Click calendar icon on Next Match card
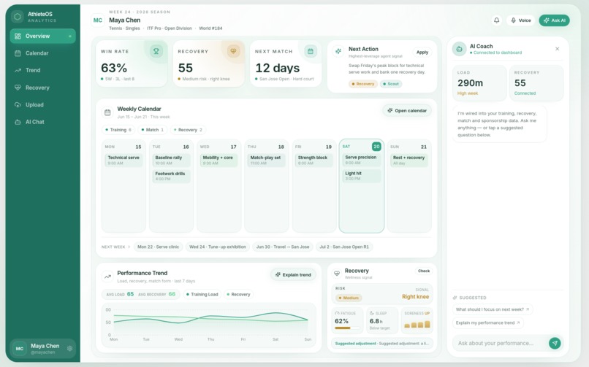 [311, 51]
